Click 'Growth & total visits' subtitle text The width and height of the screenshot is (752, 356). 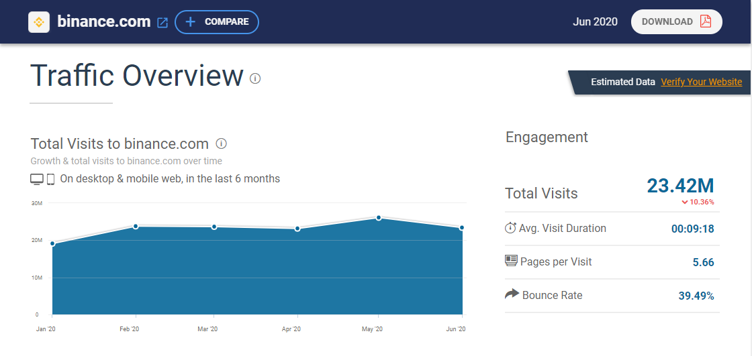pos(126,161)
